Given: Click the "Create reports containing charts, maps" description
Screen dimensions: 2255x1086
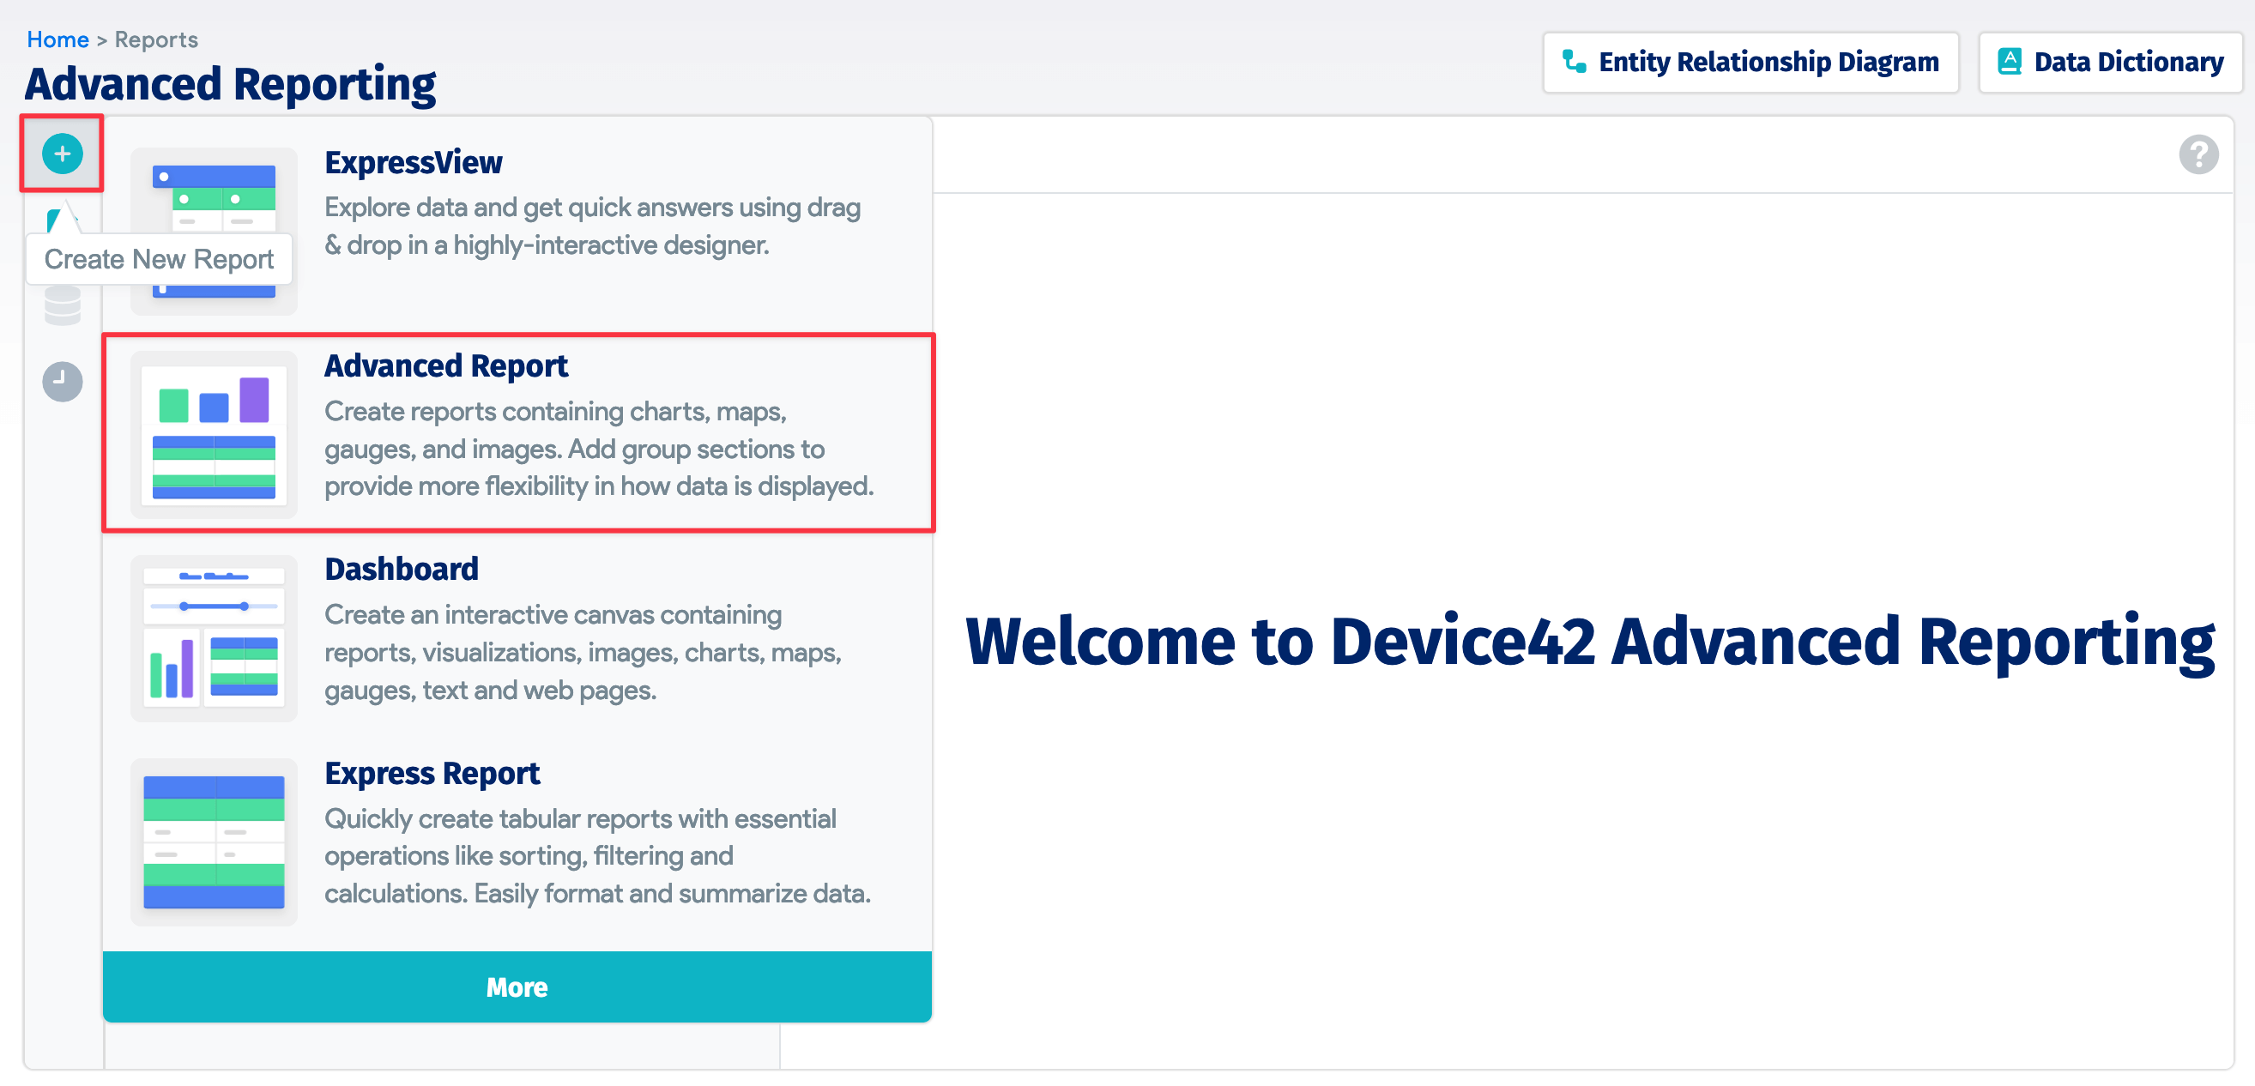Looking at the screenshot, I should coord(599,449).
